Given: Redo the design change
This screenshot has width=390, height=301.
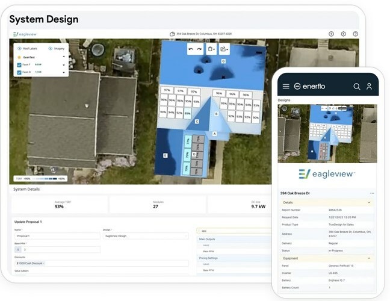Looking at the screenshot, I should pyautogui.click(x=199, y=49).
